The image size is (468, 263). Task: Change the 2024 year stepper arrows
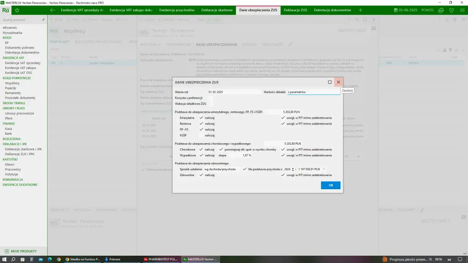[x=292, y=169]
